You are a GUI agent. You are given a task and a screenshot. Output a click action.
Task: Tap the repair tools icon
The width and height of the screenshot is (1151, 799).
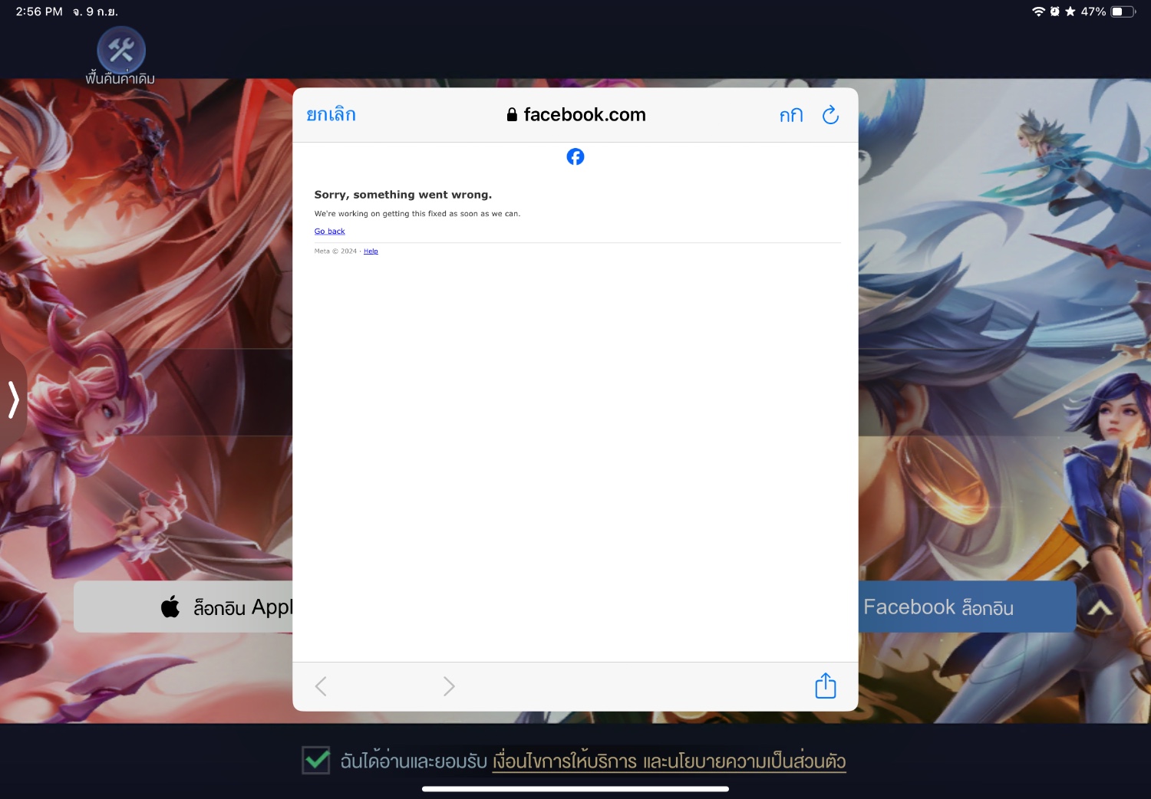pos(121,51)
